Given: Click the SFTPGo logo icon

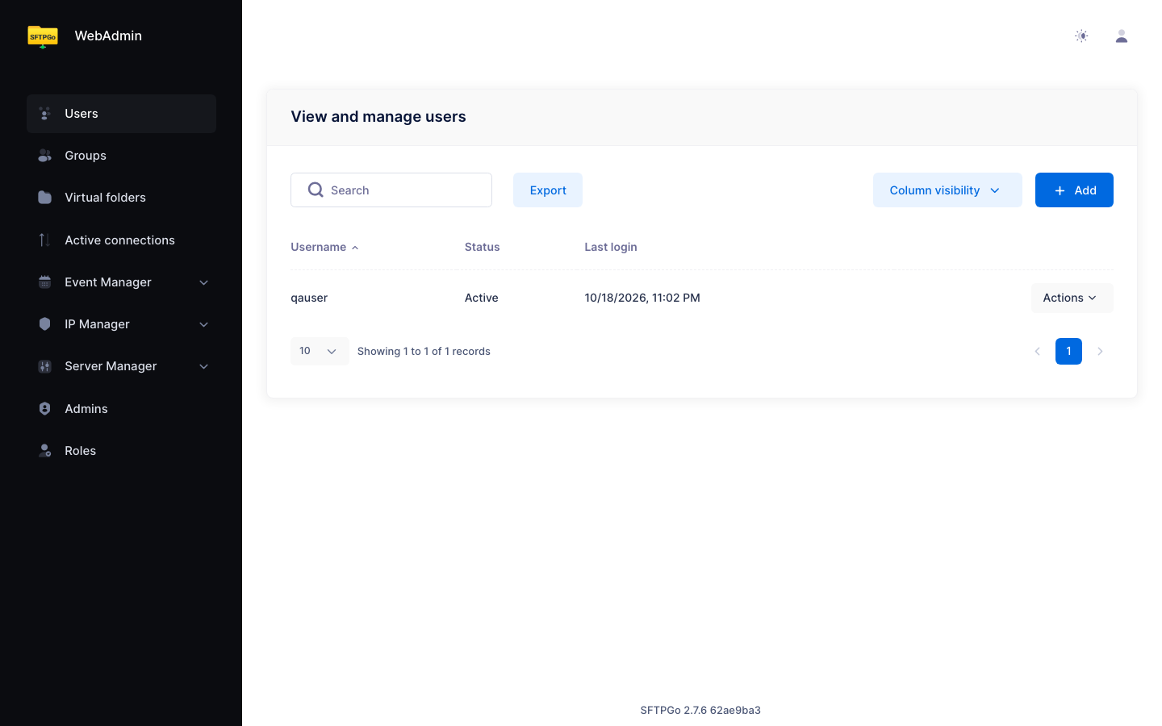Looking at the screenshot, I should coord(43,36).
